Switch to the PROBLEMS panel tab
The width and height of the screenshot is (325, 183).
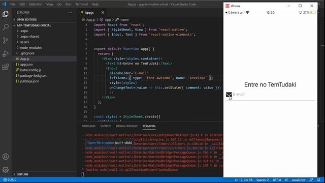[x=88, y=126]
